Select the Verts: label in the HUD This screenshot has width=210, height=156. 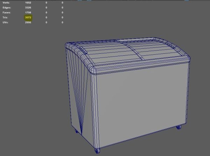pyautogui.click(x=6, y=3)
